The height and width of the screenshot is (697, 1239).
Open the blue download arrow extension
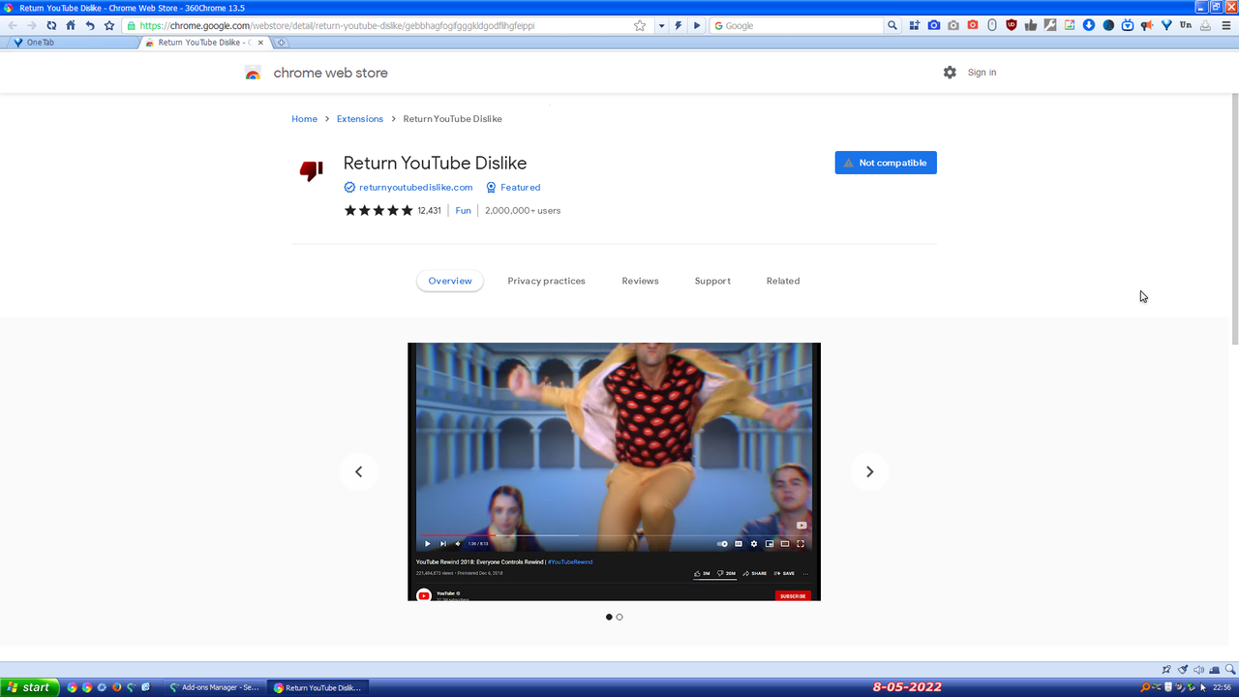(1089, 25)
